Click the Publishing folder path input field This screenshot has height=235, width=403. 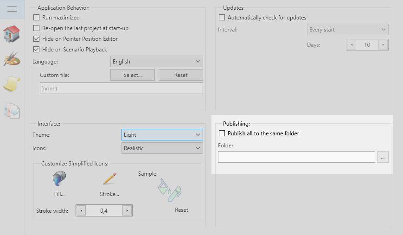click(296, 157)
